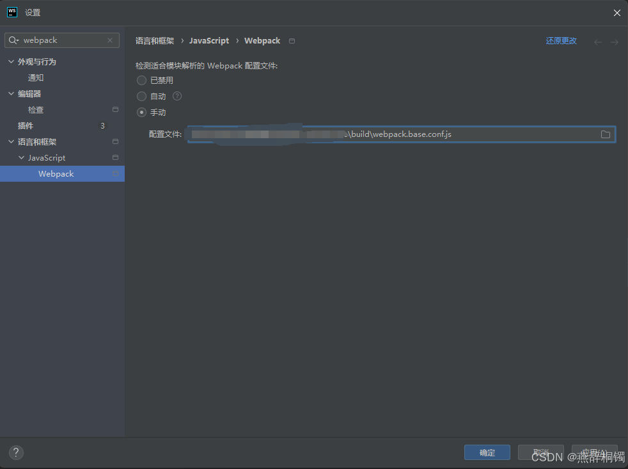
Task: Click Webpack breadcrumb label
Action: coord(262,41)
